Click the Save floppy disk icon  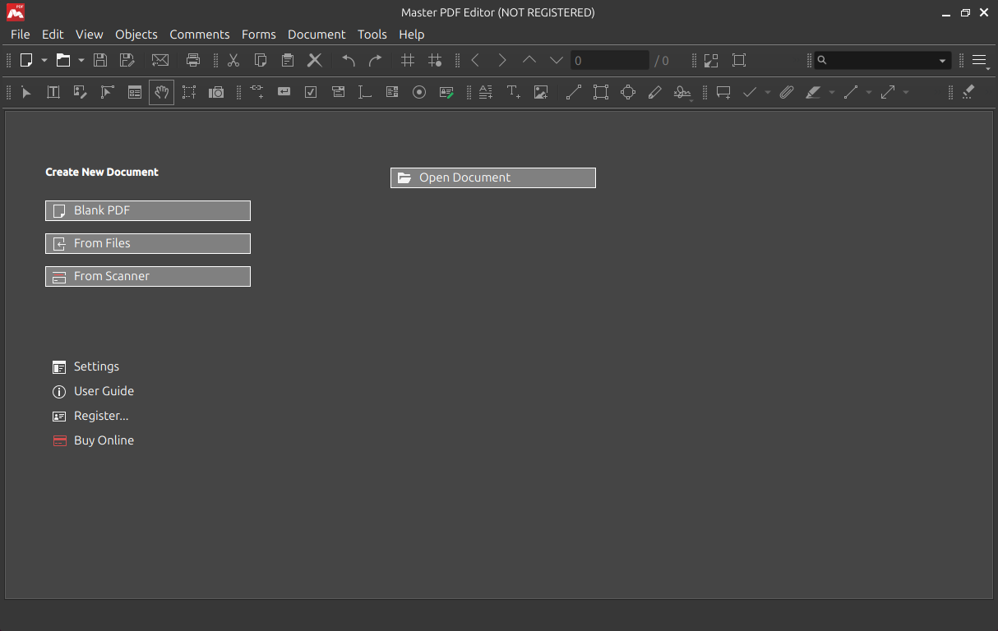tap(100, 60)
